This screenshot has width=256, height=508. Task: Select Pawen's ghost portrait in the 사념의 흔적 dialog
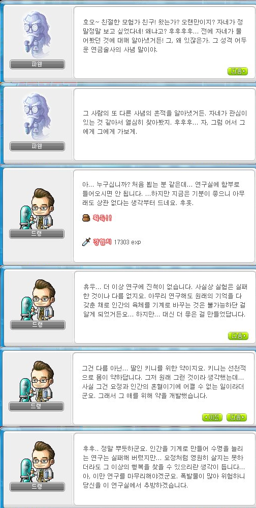click(x=37, y=116)
